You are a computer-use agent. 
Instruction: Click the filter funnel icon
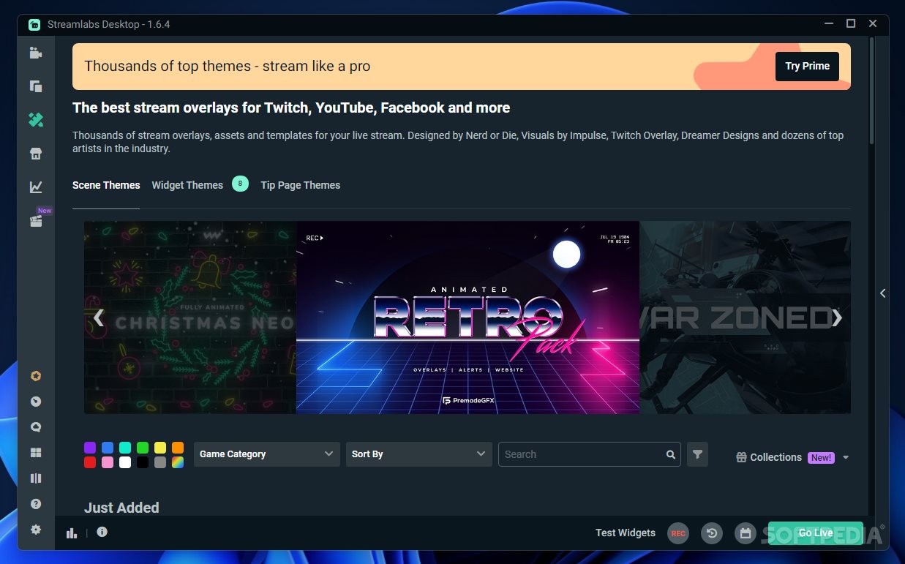pyautogui.click(x=697, y=454)
